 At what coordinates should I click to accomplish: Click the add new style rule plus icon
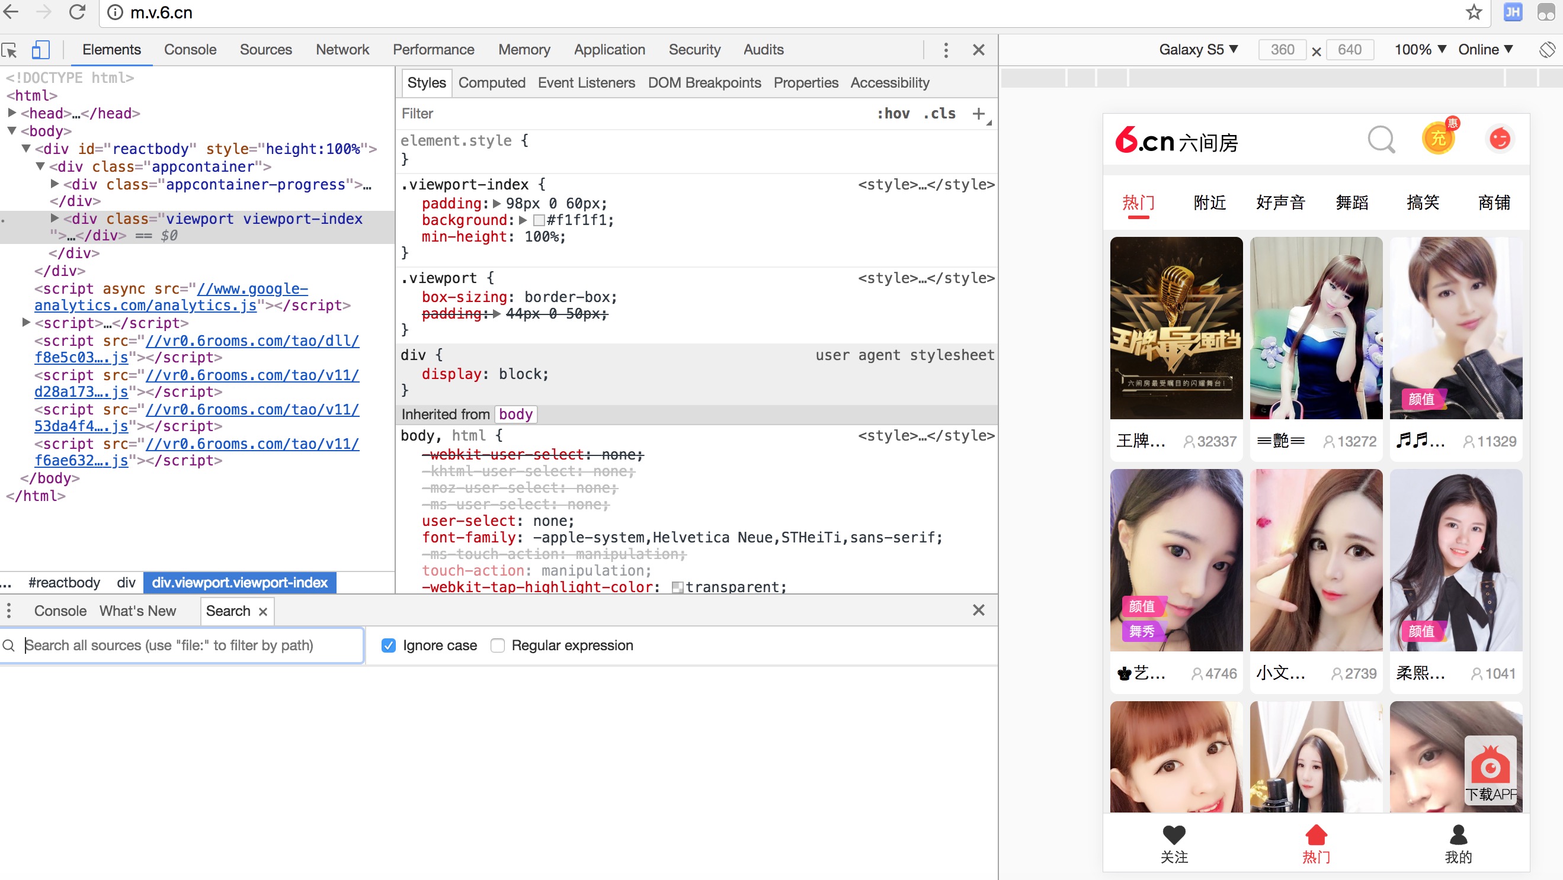click(979, 114)
